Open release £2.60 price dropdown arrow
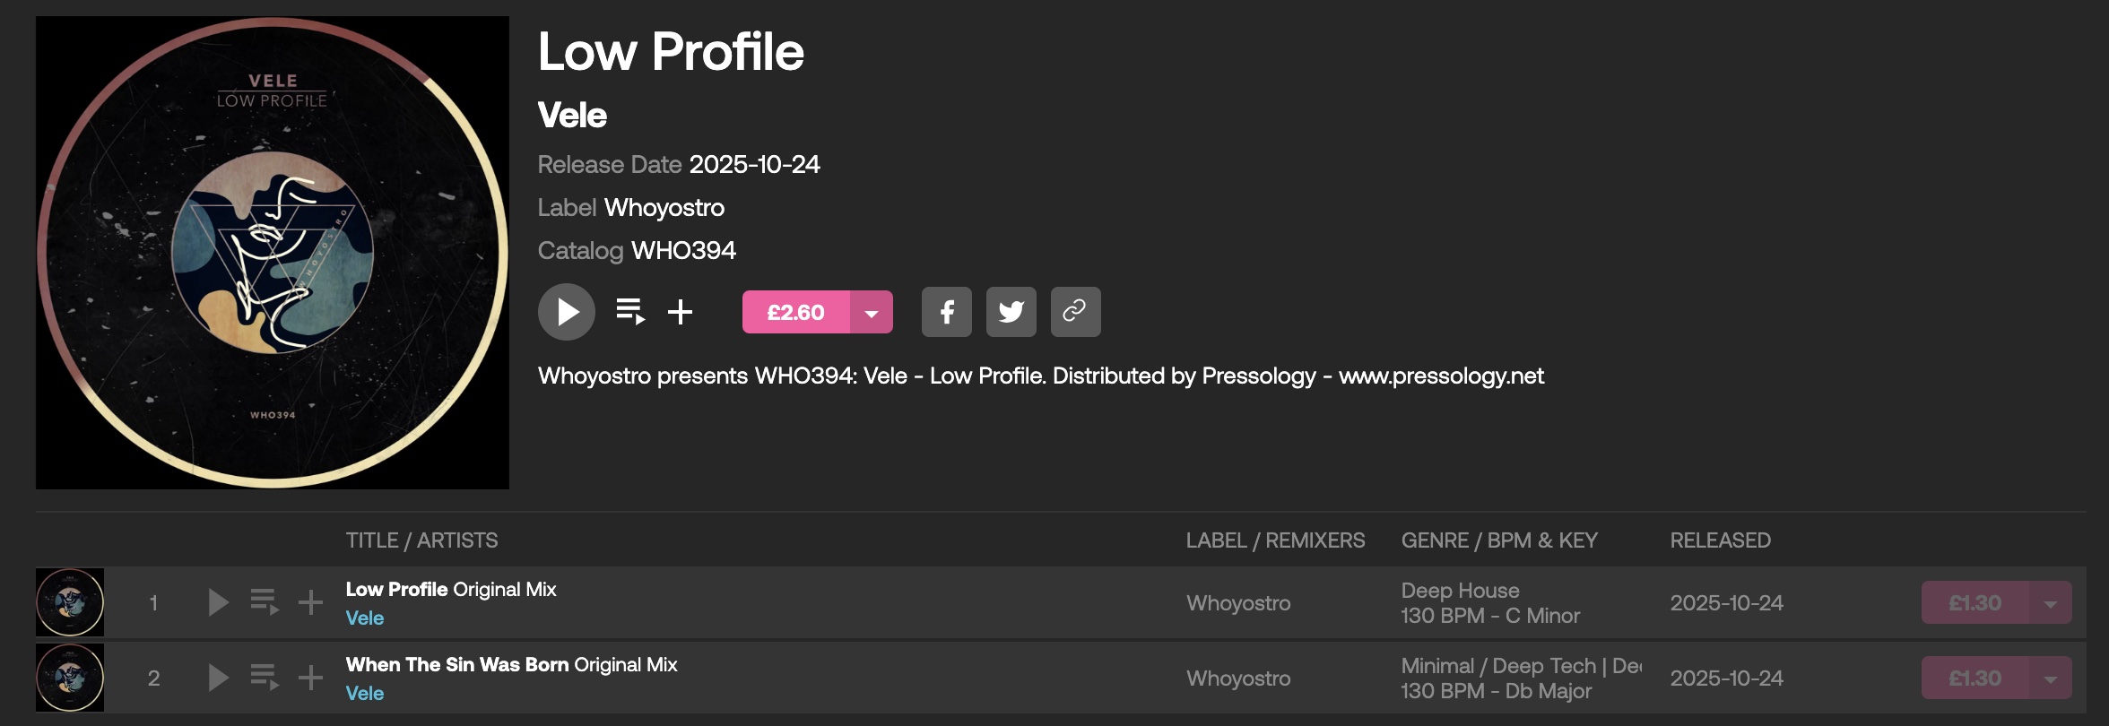The image size is (2109, 726). [x=872, y=313]
